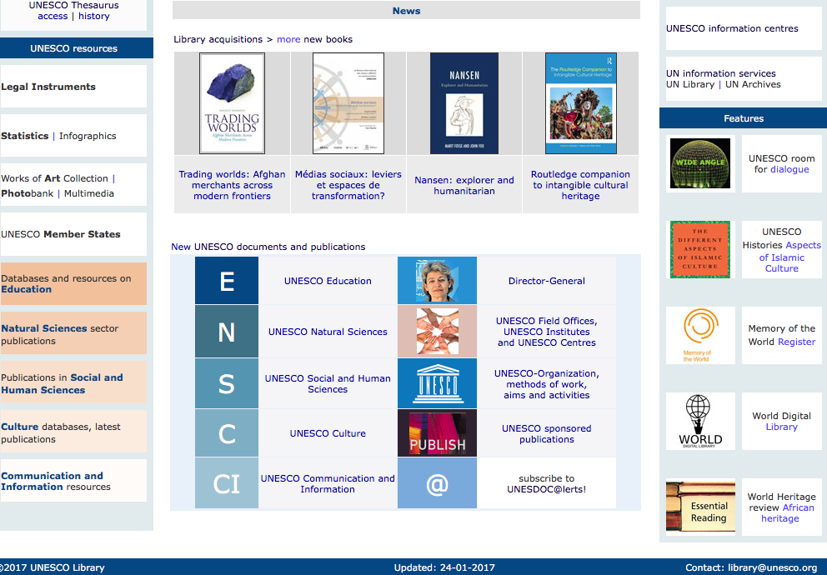The image size is (827, 575).
Task: Open 'Trading worlds: Afghan merchants' title link
Action: (x=232, y=185)
